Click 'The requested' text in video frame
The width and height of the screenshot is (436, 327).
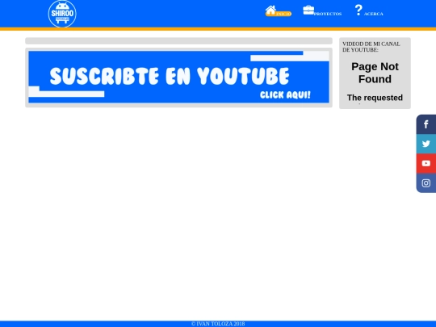click(x=375, y=98)
